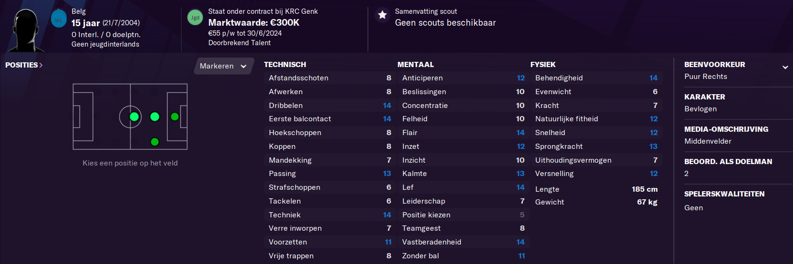
Task: Click the Behendigheid attribute row
Action: tap(596, 78)
